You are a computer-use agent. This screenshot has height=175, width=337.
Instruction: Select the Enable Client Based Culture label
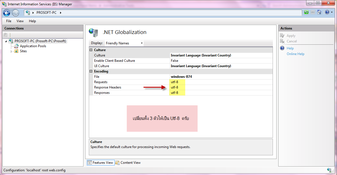[x=115, y=61]
